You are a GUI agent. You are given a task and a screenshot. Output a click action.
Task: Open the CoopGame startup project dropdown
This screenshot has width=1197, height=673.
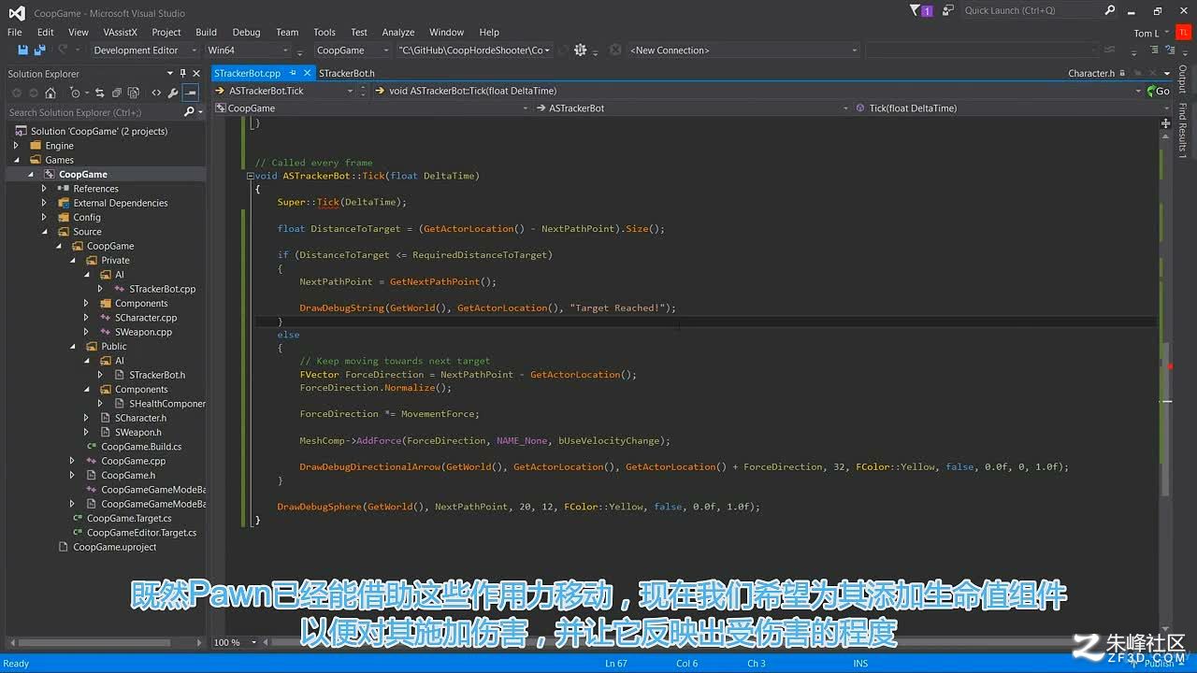point(353,50)
